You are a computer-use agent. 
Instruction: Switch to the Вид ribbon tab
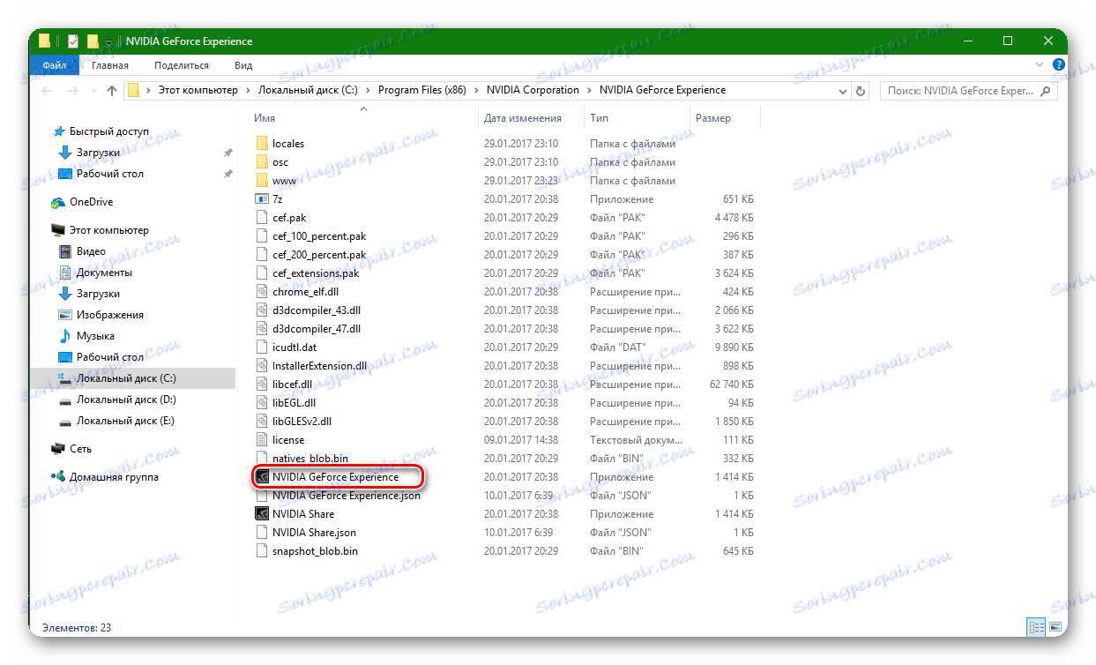243,65
